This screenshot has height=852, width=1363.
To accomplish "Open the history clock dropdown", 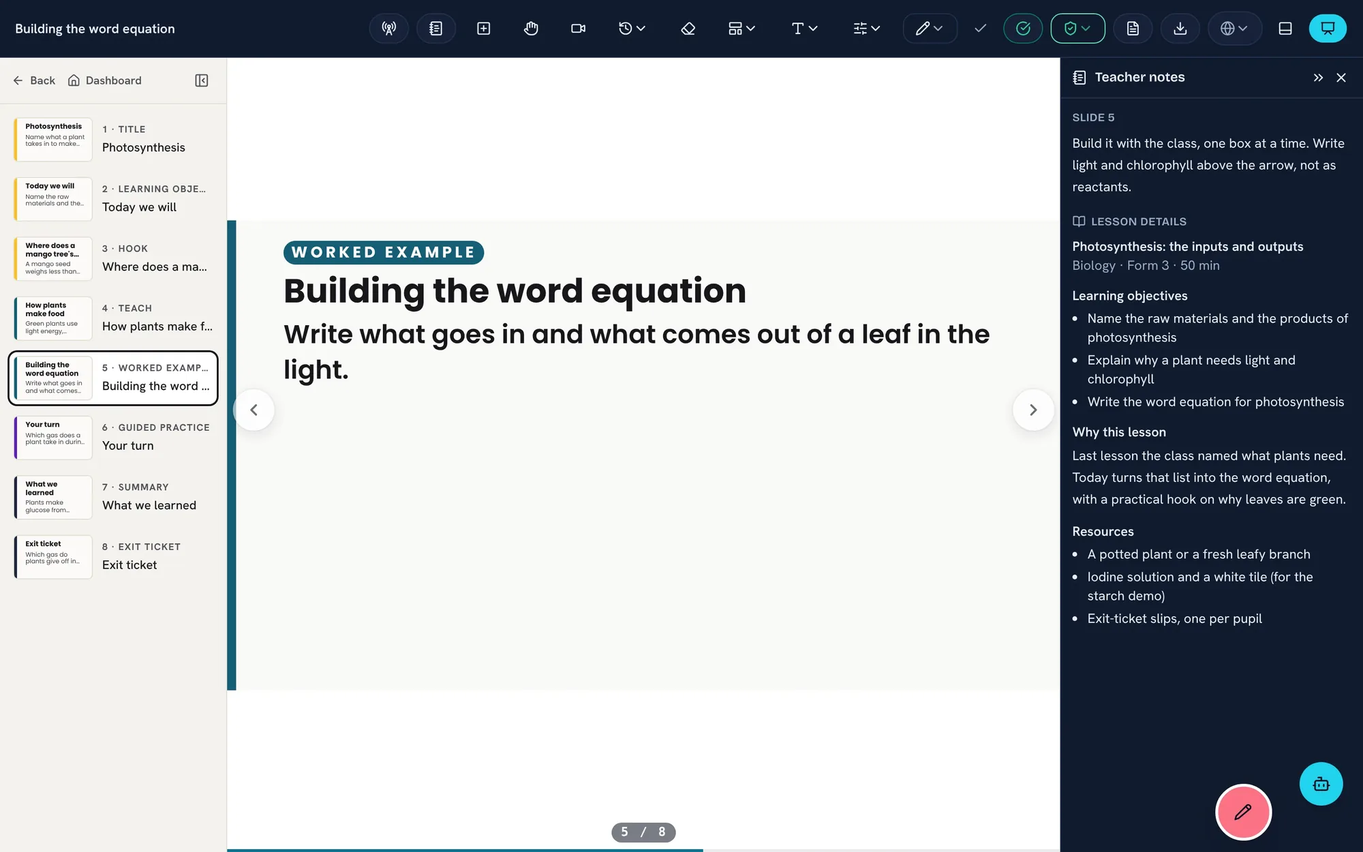I will click(x=632, y=29).
